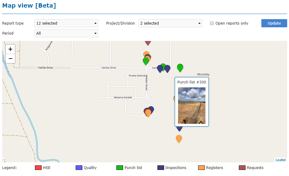Viewport: 289px width, 176px height.
Task: Open the Period dropdown
Action: pyautogui.click(x=66, y=33)
